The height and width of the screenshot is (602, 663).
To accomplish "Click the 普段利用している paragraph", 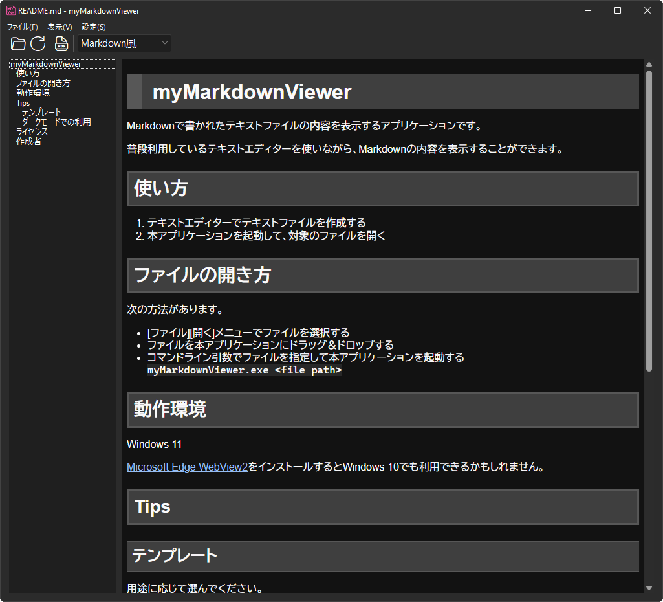I will tap(345, 149).
